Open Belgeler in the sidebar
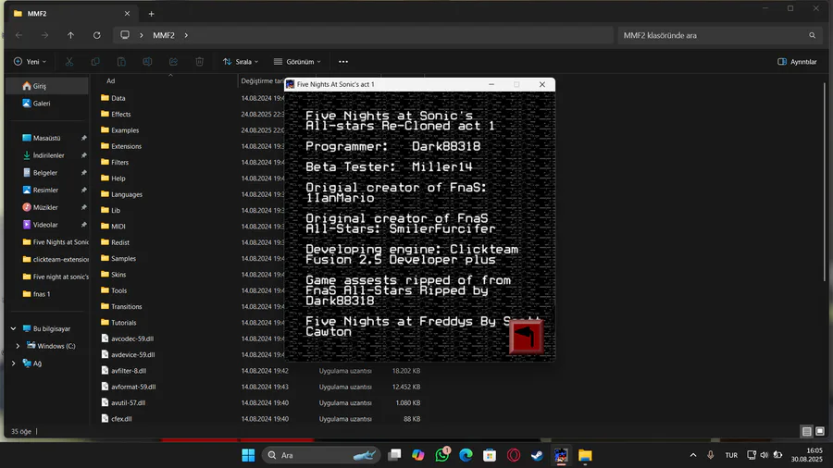Screen dimensions: 833x468 click(x=47, y=172)
